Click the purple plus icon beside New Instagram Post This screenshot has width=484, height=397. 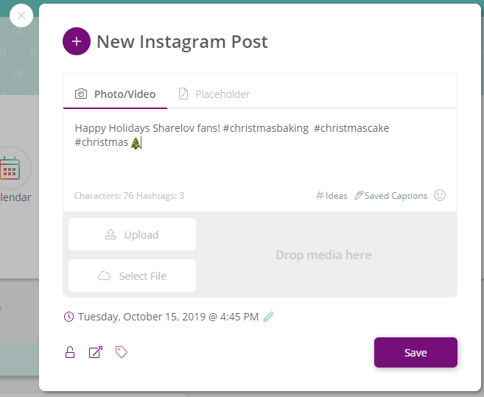(77, 41)
